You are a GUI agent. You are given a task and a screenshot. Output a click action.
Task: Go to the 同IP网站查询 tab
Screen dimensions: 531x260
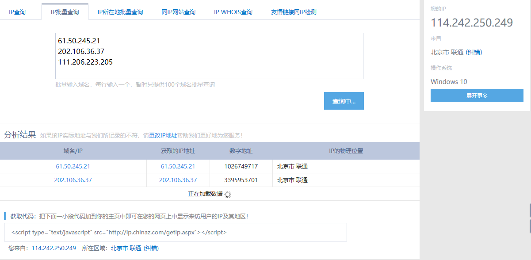click(178, 12)
